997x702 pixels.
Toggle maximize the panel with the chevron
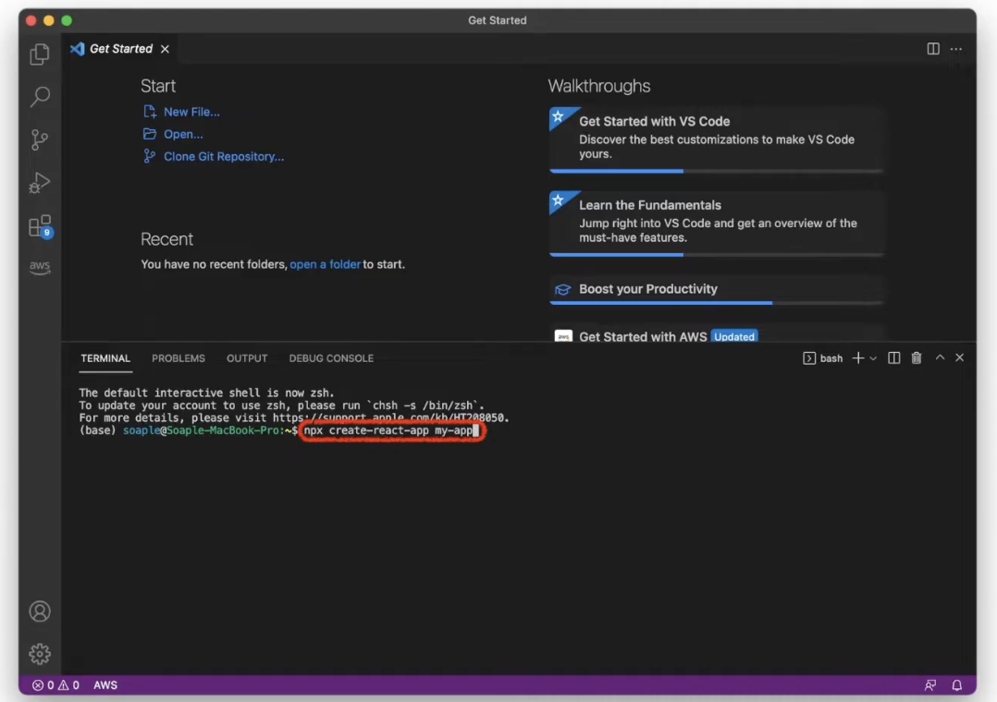pos(939,357)
